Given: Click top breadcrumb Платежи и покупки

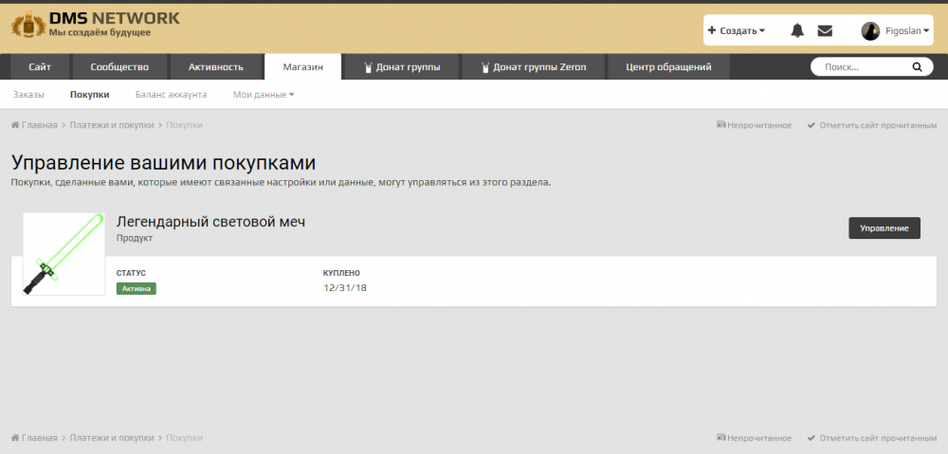Looking at the screenshot, I should pos(112,125).
